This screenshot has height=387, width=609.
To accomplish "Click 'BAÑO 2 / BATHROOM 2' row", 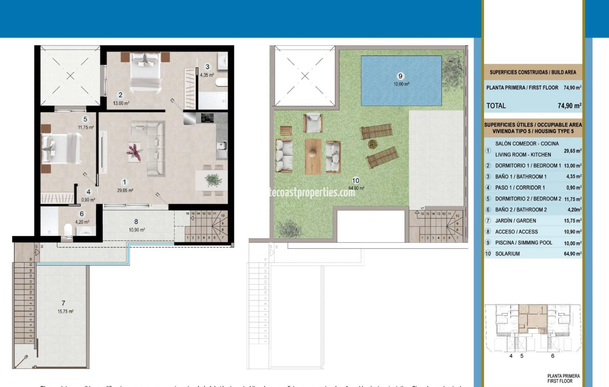I will point(533,210).
